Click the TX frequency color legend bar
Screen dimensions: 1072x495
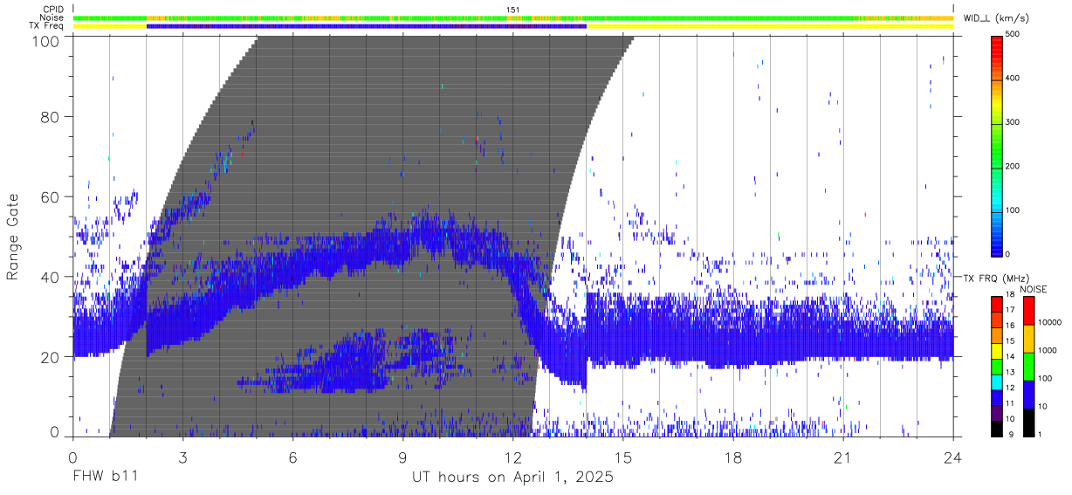(x=996, y=365)
